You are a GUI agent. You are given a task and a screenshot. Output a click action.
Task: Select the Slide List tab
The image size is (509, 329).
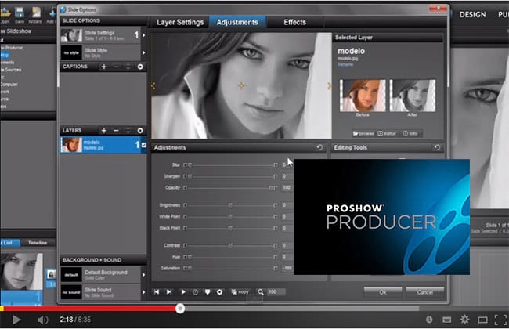point(9,243)
